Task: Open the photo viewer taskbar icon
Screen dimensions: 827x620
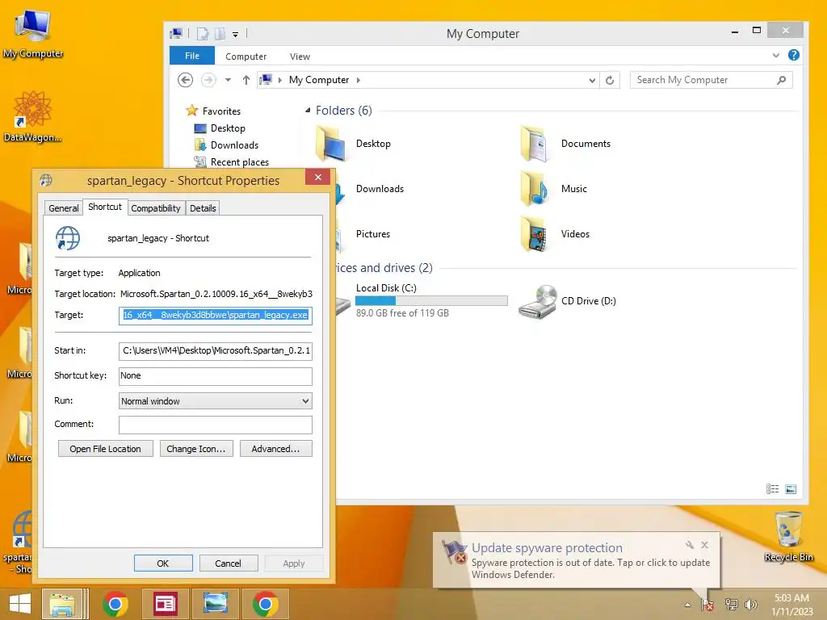Action: pos(215,604)
